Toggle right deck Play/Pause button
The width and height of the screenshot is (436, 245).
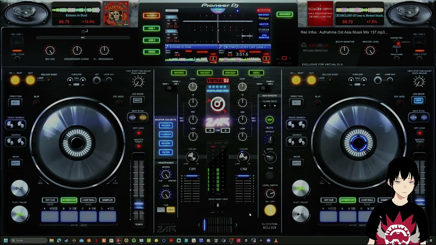(x=300, y=215)
